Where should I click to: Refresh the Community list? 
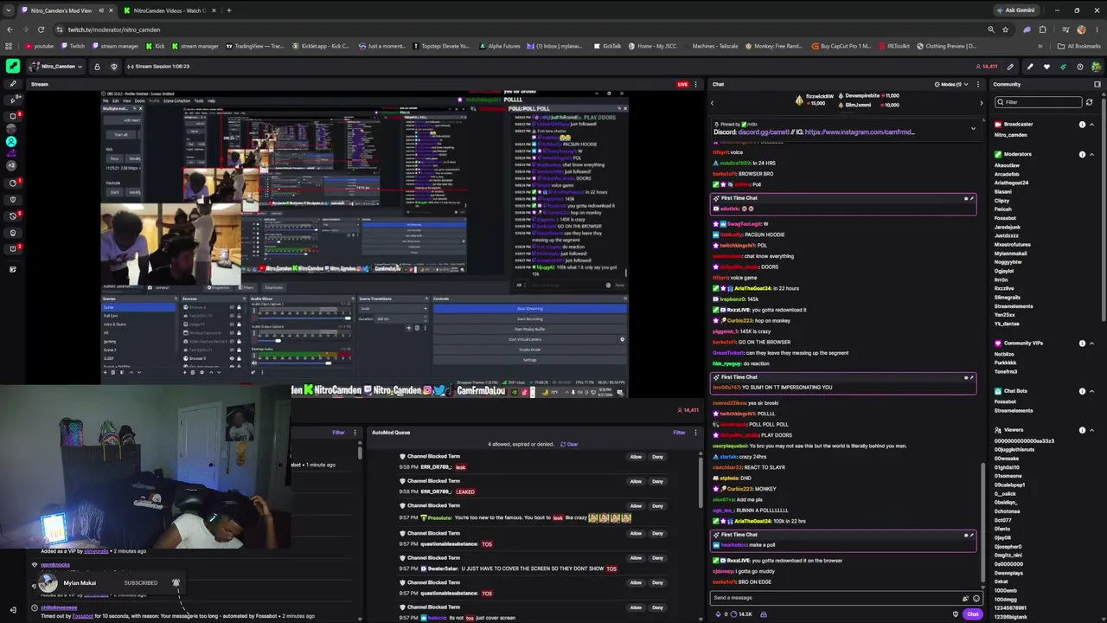point(1090,102)
